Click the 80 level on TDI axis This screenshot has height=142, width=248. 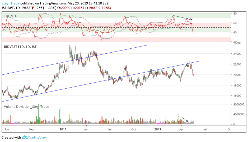(235, 13)
